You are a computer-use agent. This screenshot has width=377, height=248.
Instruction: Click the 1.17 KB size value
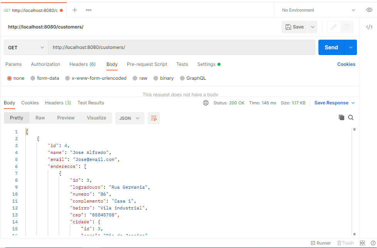[299, 103]
